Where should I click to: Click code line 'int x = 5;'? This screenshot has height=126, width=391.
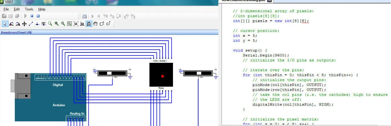point(245,36)
